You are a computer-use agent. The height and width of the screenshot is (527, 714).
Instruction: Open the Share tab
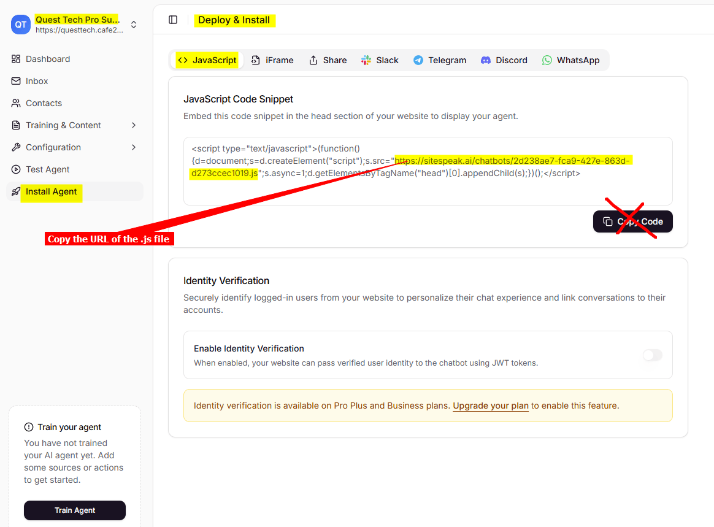[328, 60]
